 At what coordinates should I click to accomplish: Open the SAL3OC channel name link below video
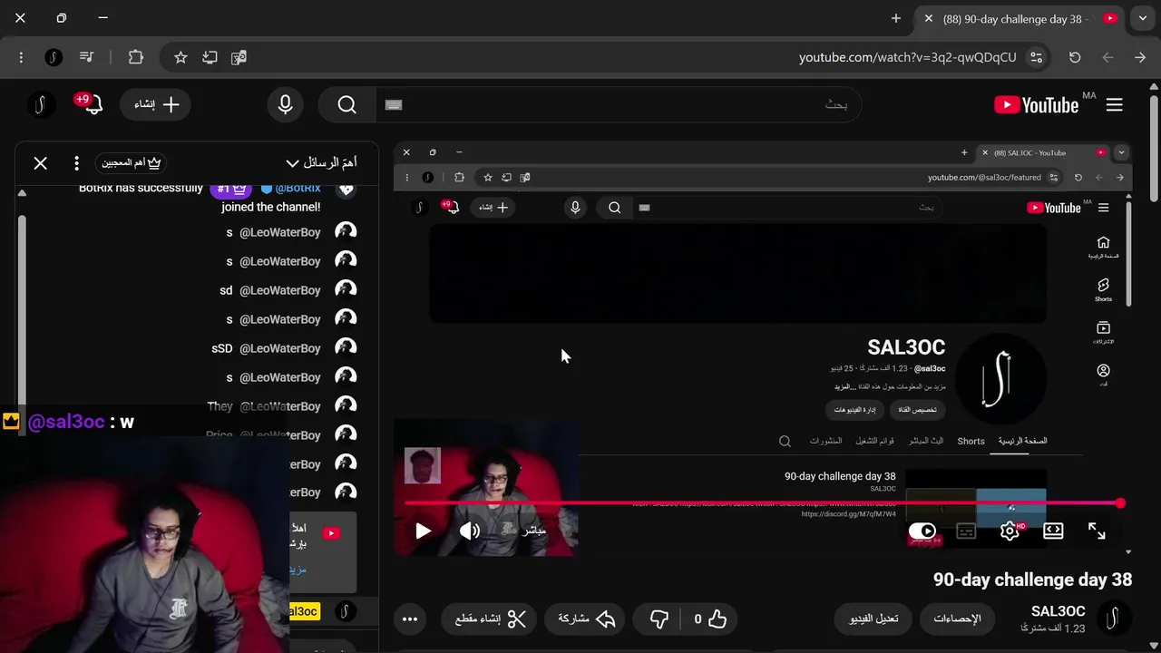click(1058, 611)
